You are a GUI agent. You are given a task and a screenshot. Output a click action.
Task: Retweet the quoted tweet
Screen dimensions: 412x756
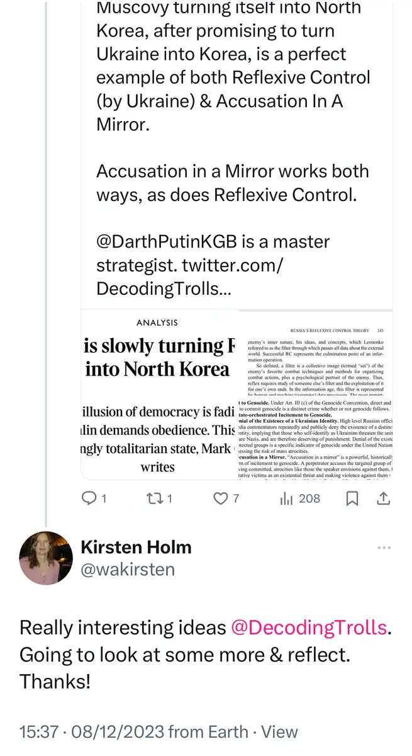click(x=153, y=499)
